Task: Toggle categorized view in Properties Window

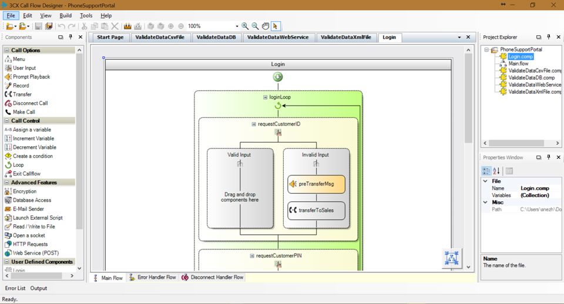Action: (x=486, y=171)
